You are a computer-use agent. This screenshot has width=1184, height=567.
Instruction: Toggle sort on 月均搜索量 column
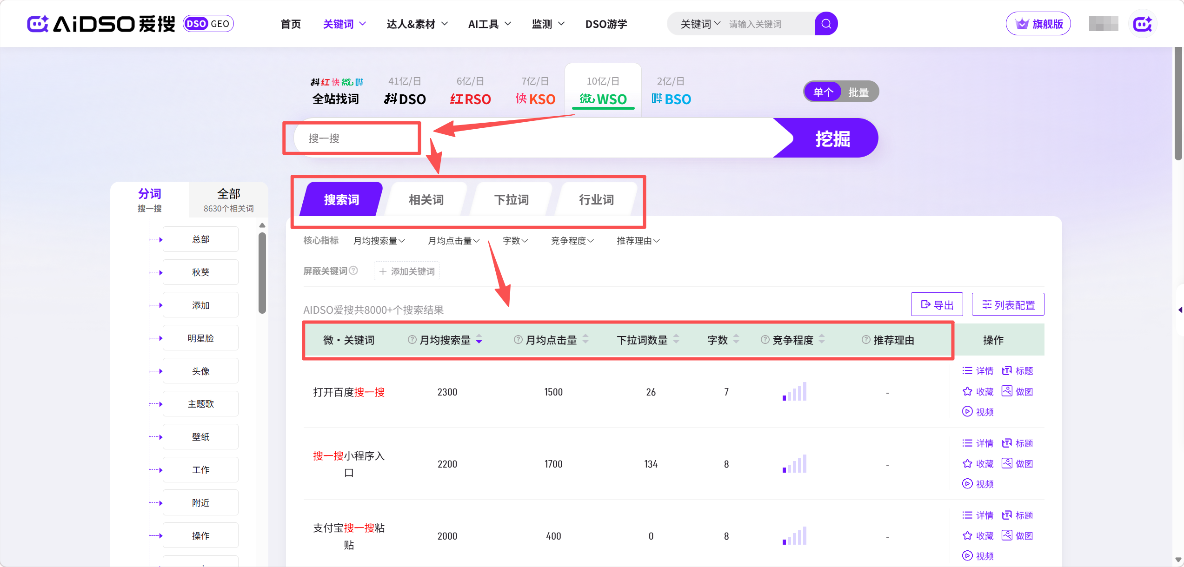click(479, 340)
